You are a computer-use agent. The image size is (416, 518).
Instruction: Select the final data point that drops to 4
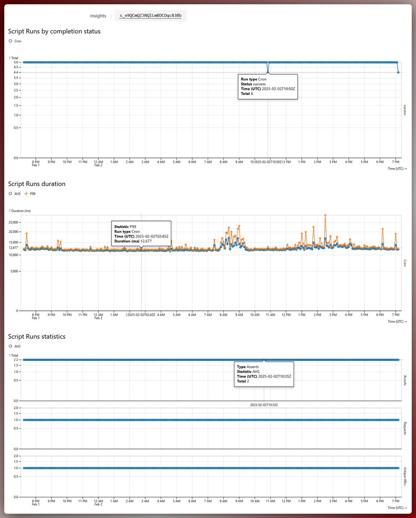398,72
